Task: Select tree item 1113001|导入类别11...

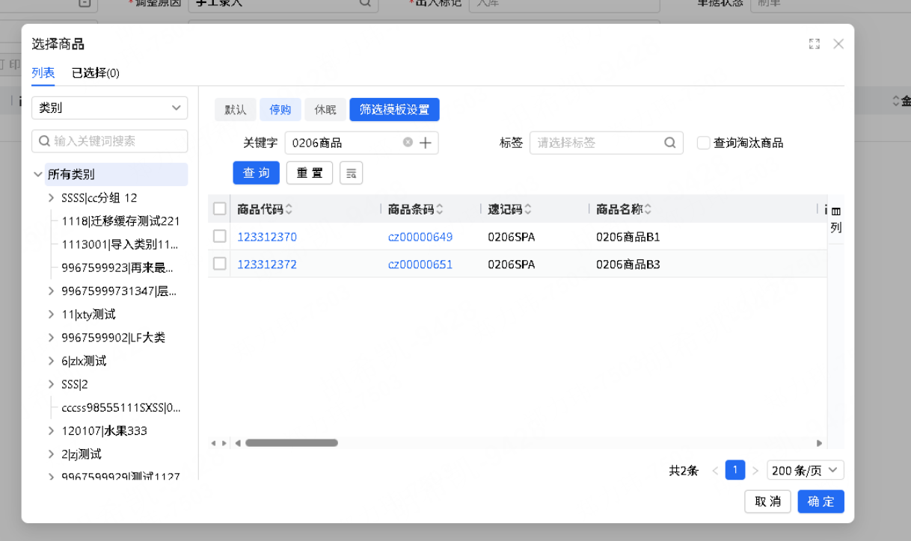Action: [x=120, y=244]
